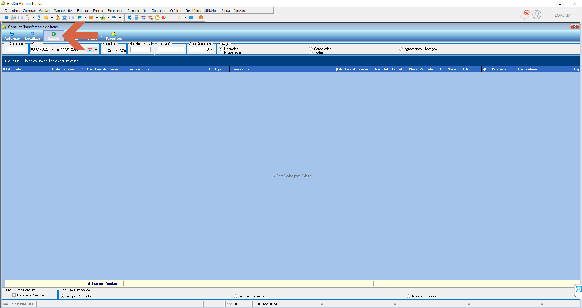This screenshot has height=308, width=582.
Task: Select Nunca Consultar option
Action: click(409, 296)
